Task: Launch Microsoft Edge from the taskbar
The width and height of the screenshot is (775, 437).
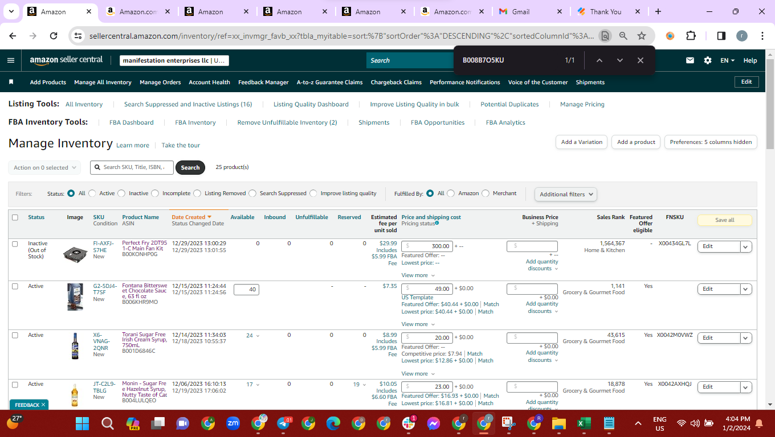Action: [x=333, y=423]
